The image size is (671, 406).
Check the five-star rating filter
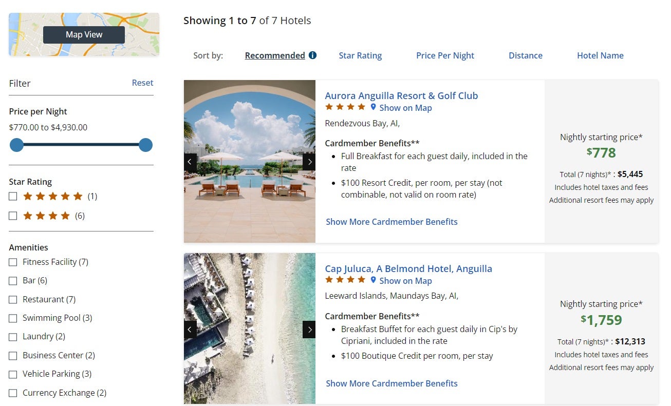click(x=13, y=196)
